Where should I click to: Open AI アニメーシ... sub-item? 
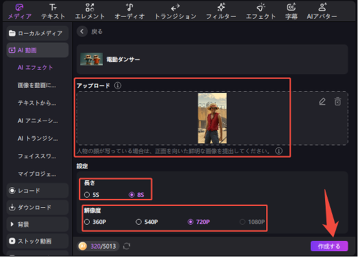(37, 121)
